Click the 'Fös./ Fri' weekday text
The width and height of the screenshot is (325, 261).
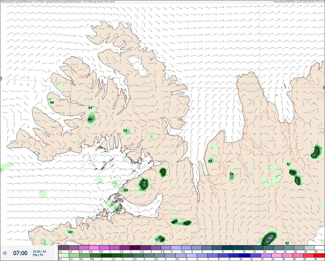pos(38,255)
